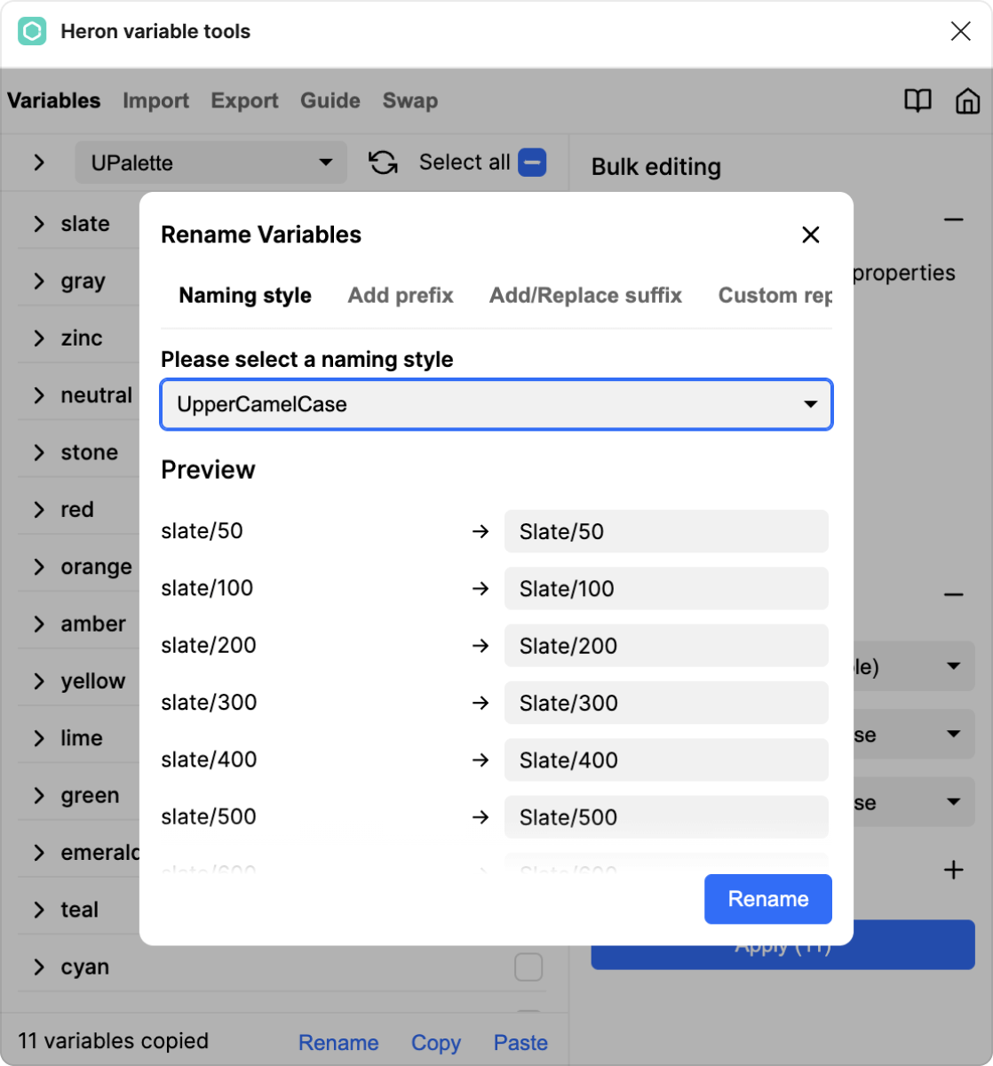Screen dimensions: 993x1066
Task: Click the plus icon in Bulk editing
Action: click(x=953, y=870)
